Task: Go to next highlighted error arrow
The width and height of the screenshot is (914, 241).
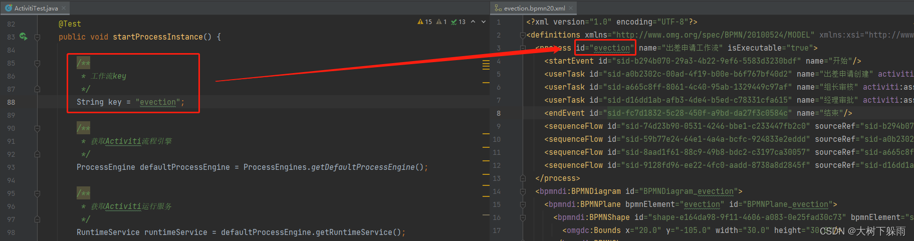Action: tap(484, 22)
